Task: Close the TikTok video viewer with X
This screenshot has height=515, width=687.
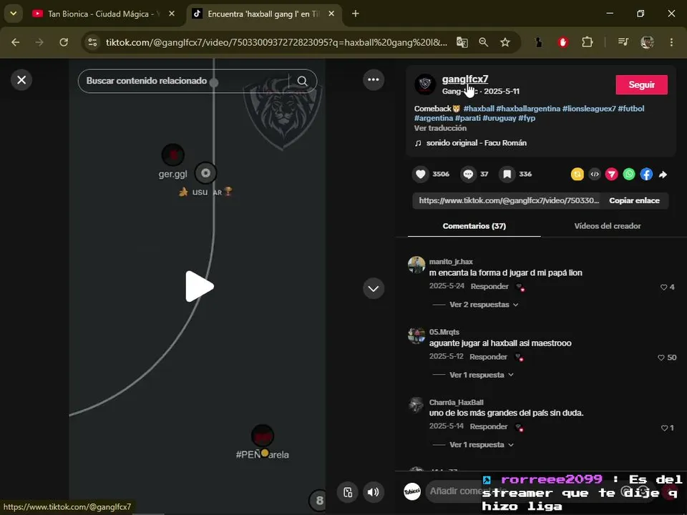Action: click(x=21, y=80)
